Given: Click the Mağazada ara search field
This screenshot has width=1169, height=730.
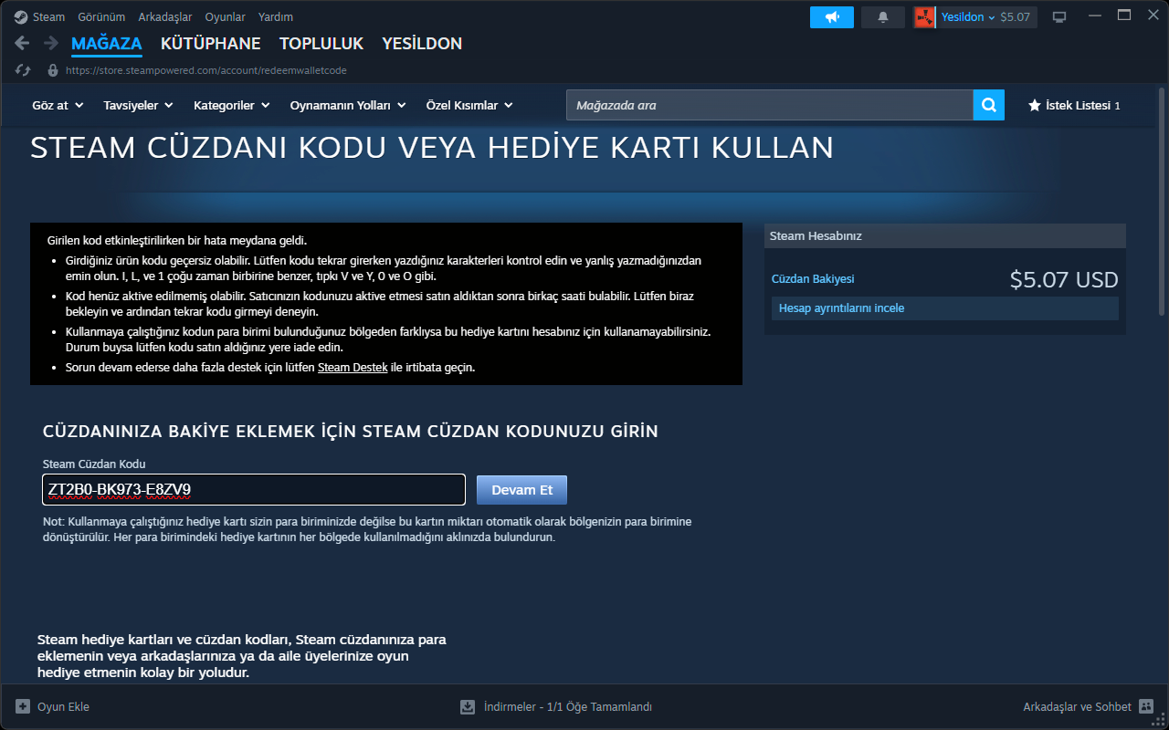Looking at the screenshot, I should click(770, 106).
